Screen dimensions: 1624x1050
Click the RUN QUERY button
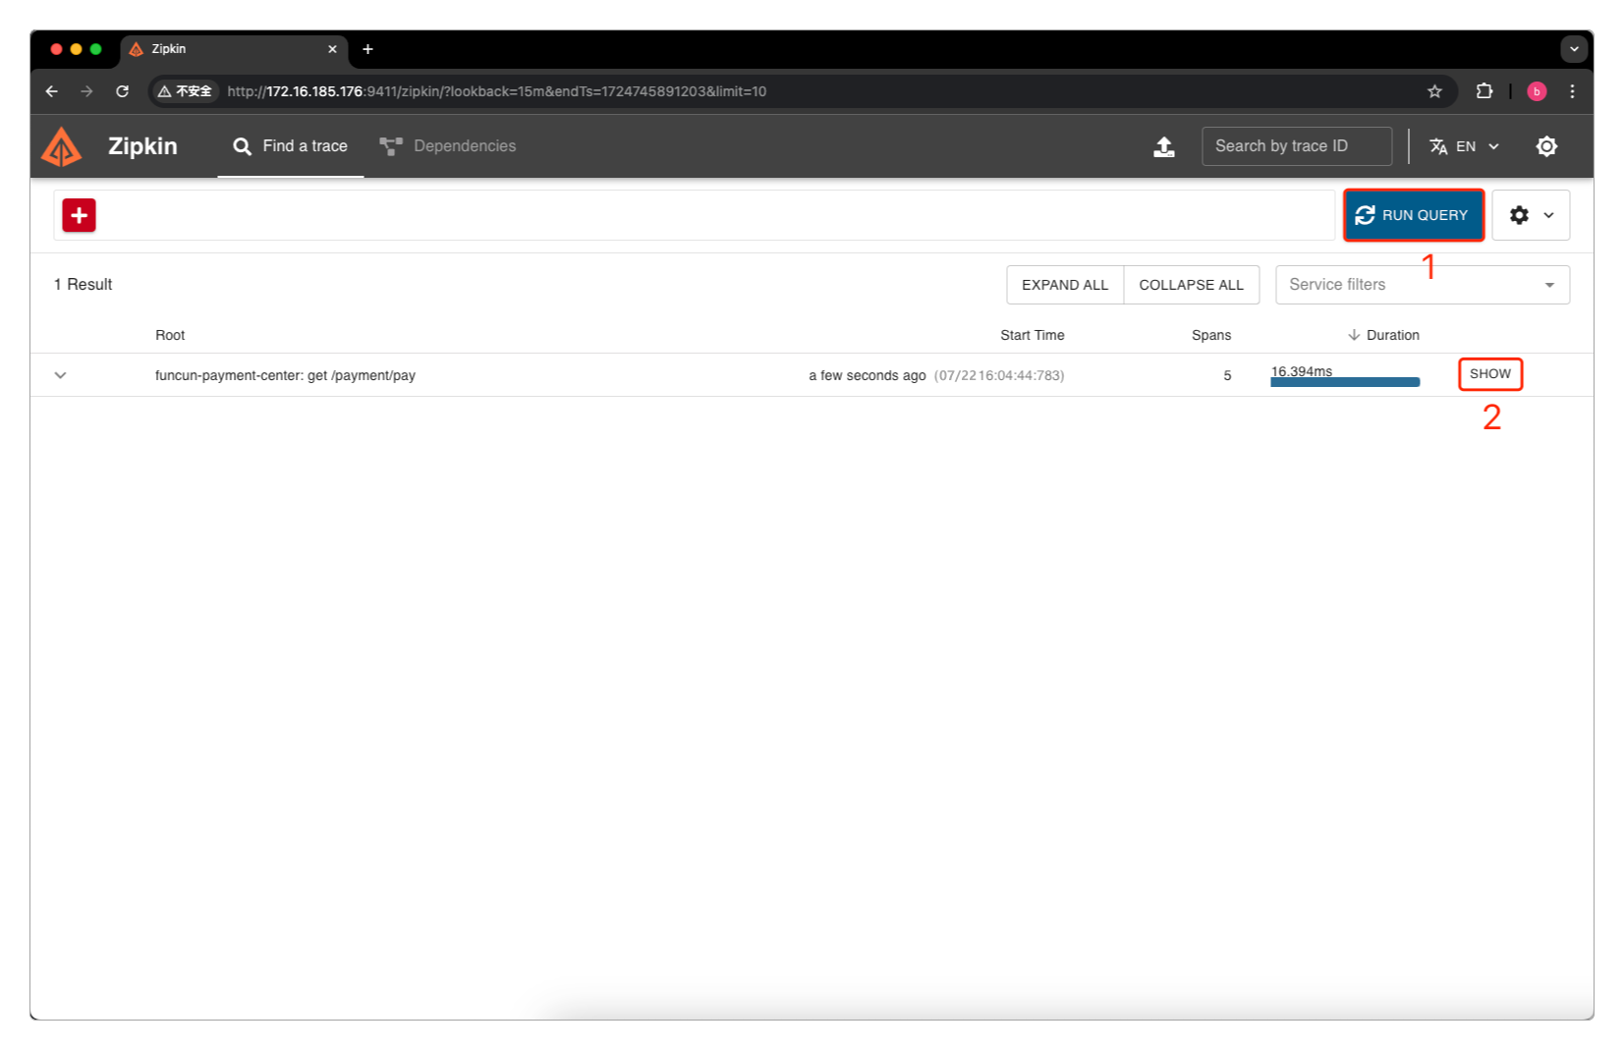(x=1413, y=215)
